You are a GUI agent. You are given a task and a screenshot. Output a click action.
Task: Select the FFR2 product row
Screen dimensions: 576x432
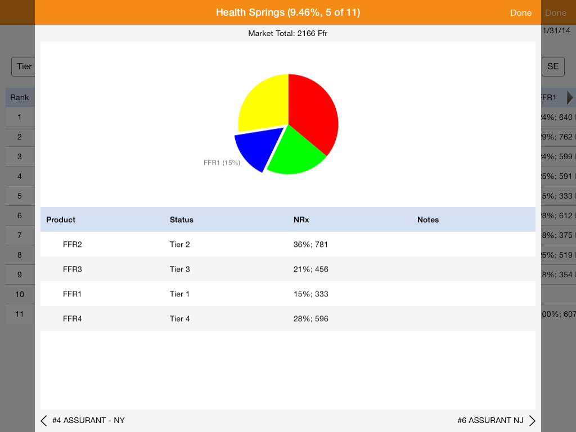(x=287, y=245)
